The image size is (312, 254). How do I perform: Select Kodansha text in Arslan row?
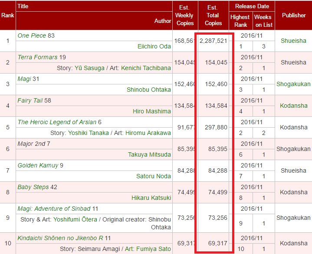coord(293,127)
